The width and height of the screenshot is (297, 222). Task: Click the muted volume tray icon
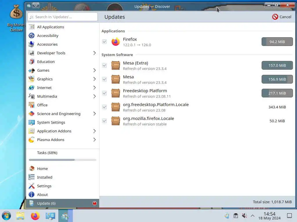pyautogui.click(x=244, y=216)
